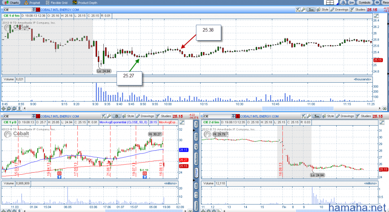Open the Flexible Grid tab
The width and height of the screenshot is (389, 212).
[56, 3]
